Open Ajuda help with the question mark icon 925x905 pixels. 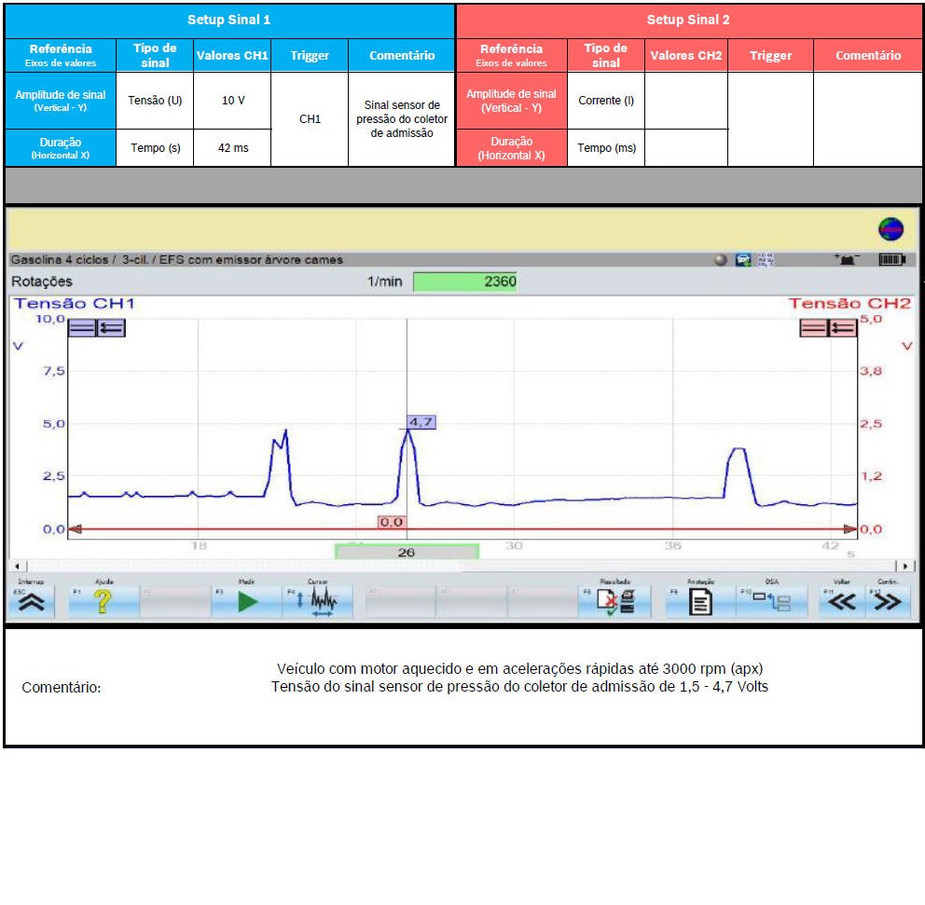pos(103,602)
